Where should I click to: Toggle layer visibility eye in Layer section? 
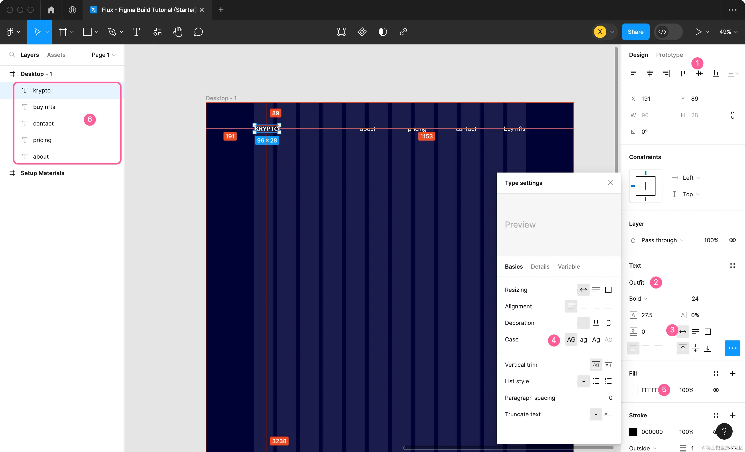click(x=732, y=240)
